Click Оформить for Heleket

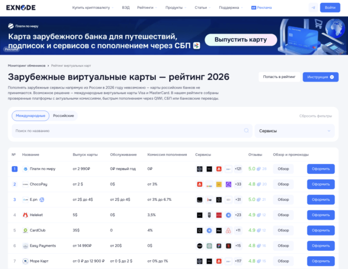pos(321,215)
